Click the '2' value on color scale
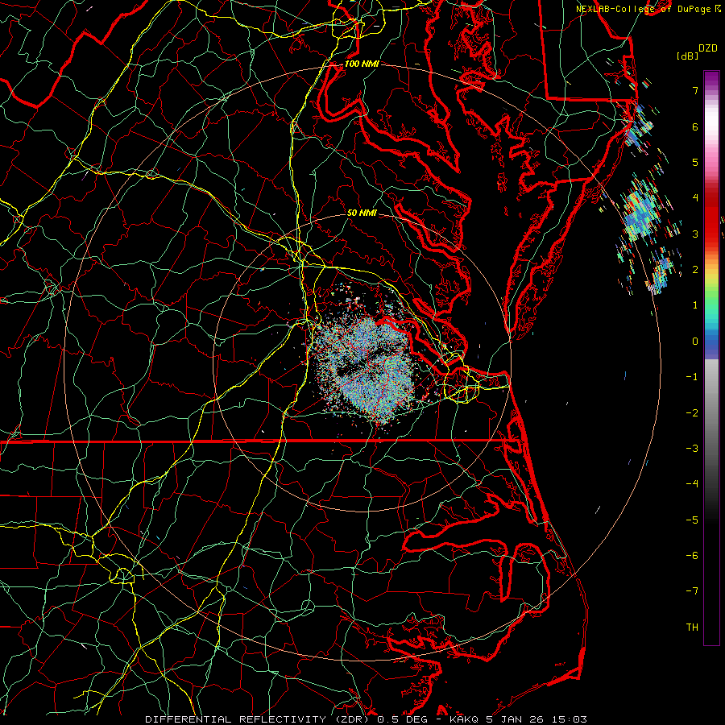This screenshot has width=725, height=725. point(695,270)
